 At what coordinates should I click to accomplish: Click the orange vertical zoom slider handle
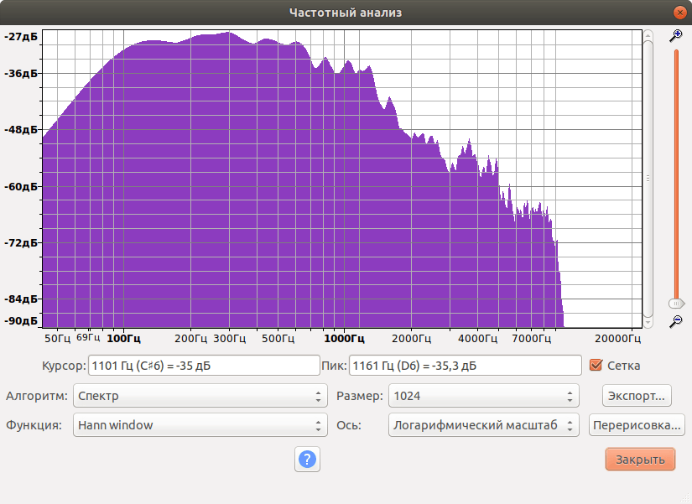coord(676,304)
